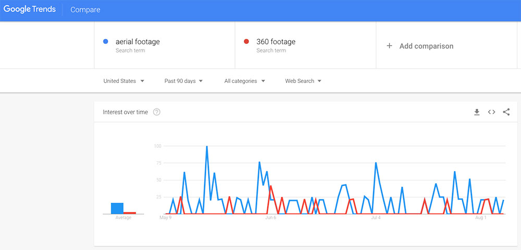Screen dimensions: 521x250
Task: Open the Past 90 days dropdown
Action: tap(183, 81)
